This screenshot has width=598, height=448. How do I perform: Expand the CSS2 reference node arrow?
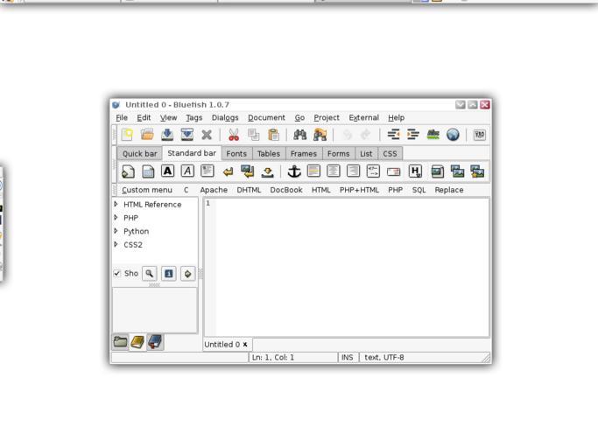(x=116, y=244)
